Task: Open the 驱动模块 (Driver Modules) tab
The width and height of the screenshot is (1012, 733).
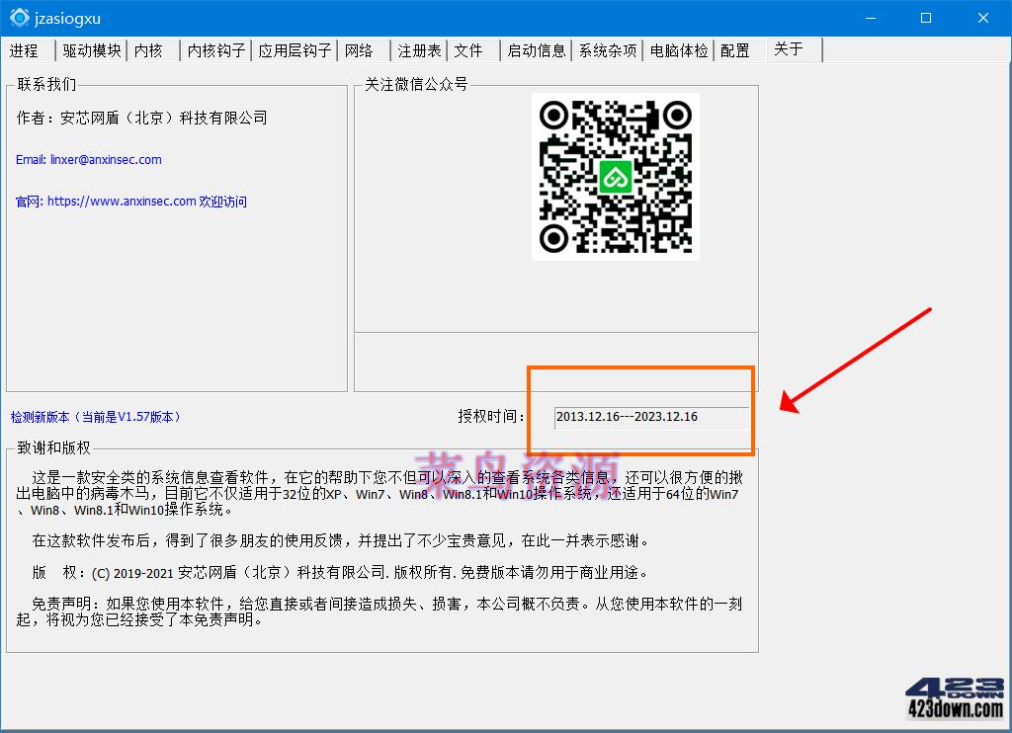Action: click(90, 49)
